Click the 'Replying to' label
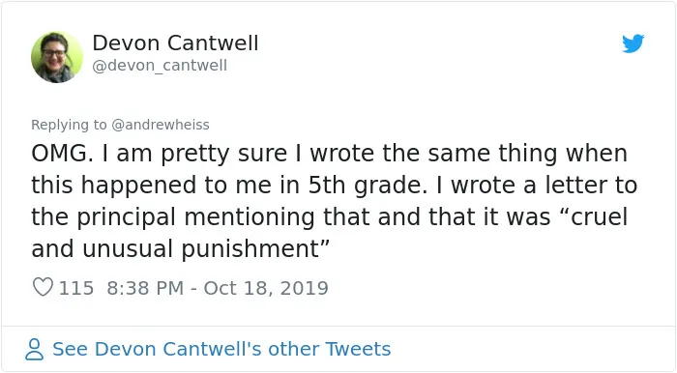This screenshot has width=677, height=373. 69,125
